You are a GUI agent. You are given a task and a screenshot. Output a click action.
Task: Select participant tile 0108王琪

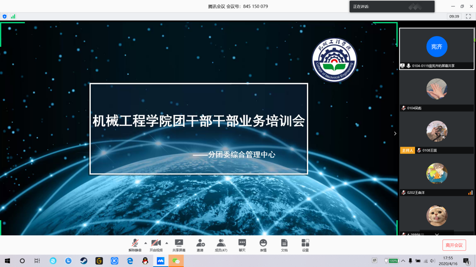pos(437,133)
